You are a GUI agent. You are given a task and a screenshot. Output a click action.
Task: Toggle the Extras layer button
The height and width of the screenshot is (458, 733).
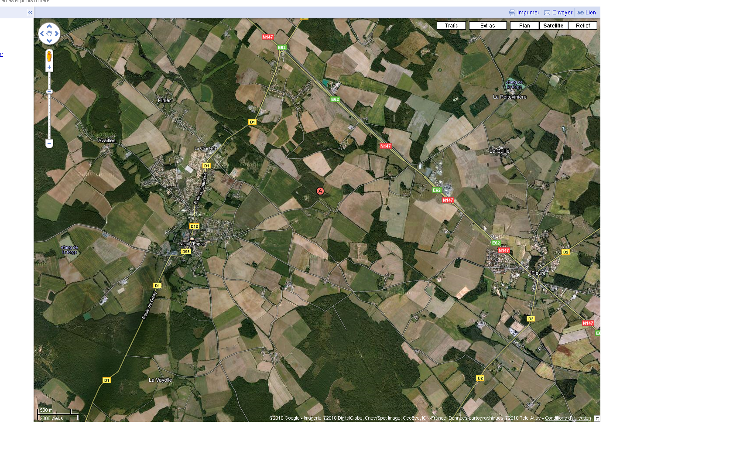(487, 26)
